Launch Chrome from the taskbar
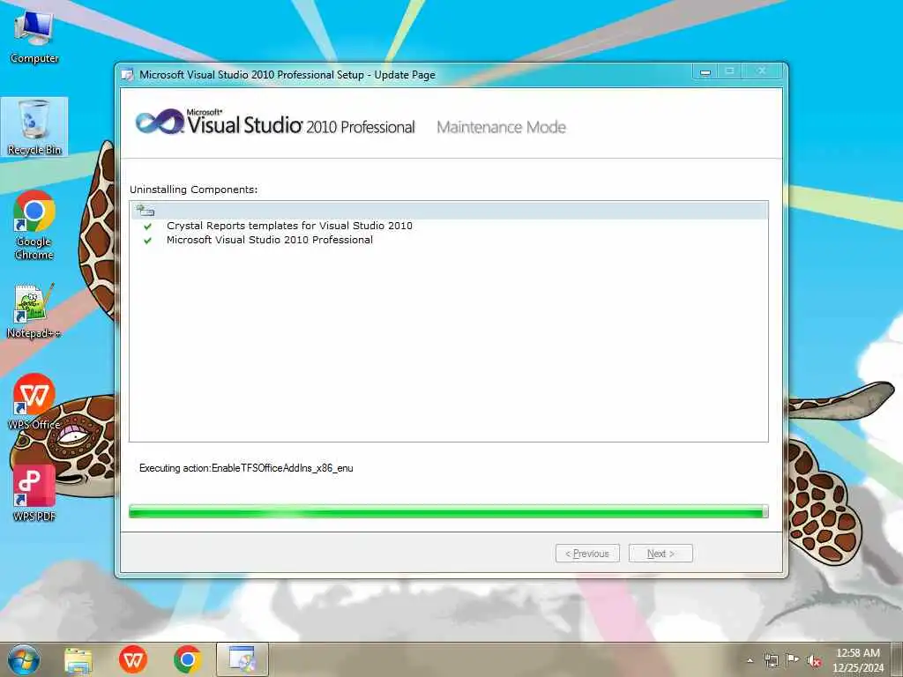This screenshot has height=677, width=903. (x=187, y=659)
